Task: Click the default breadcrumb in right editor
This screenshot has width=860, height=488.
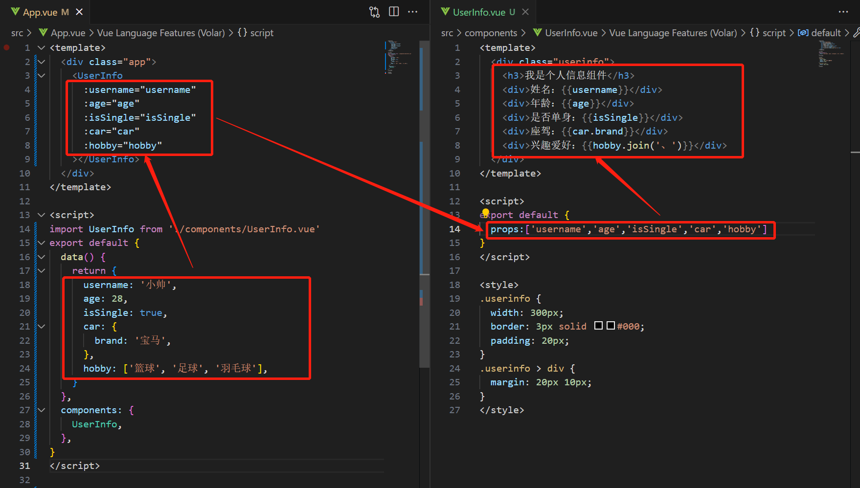Action: (x=826, y=33)
